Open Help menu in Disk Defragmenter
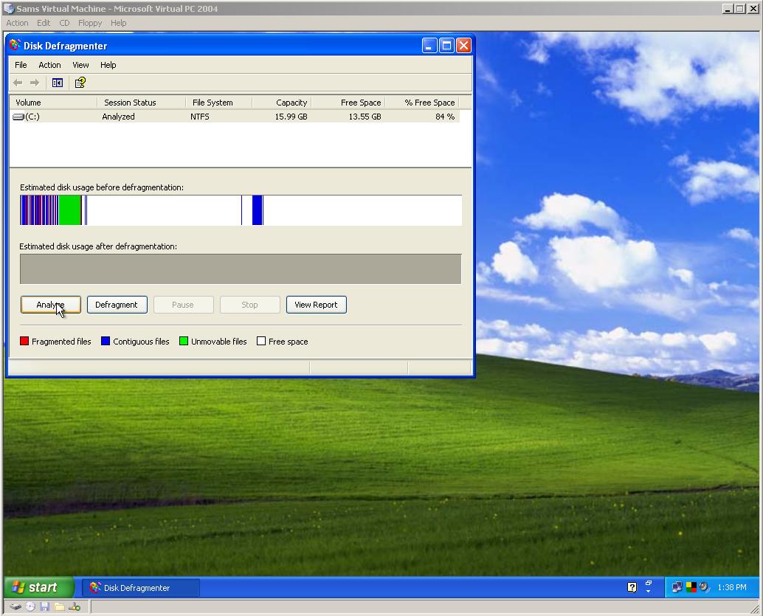Viewport: 763px width, 616px height. [x=108, y=65]
